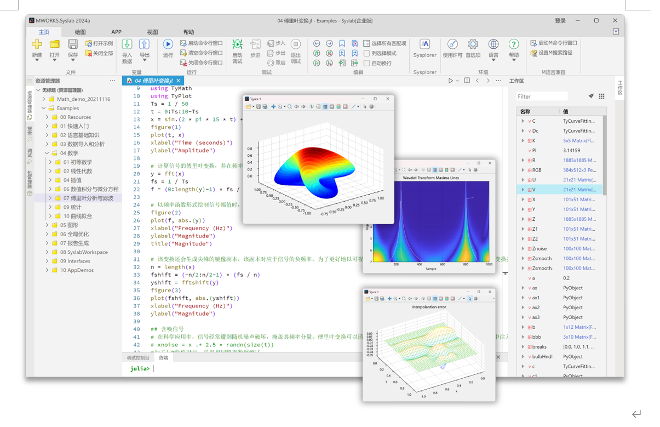Click 关闭全部 button
The image size is (660, 427).
[99, 53]
